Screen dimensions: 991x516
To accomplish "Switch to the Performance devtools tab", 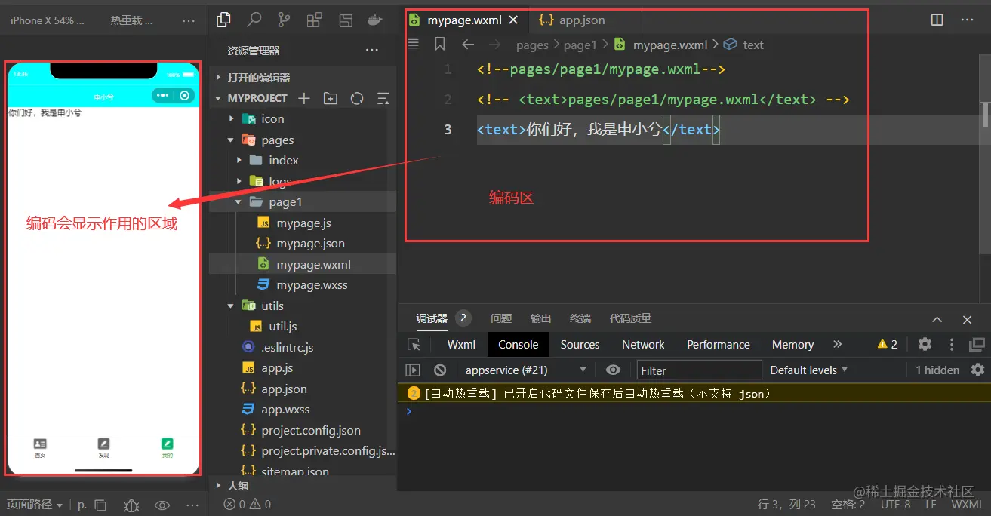I will (719, 345).
